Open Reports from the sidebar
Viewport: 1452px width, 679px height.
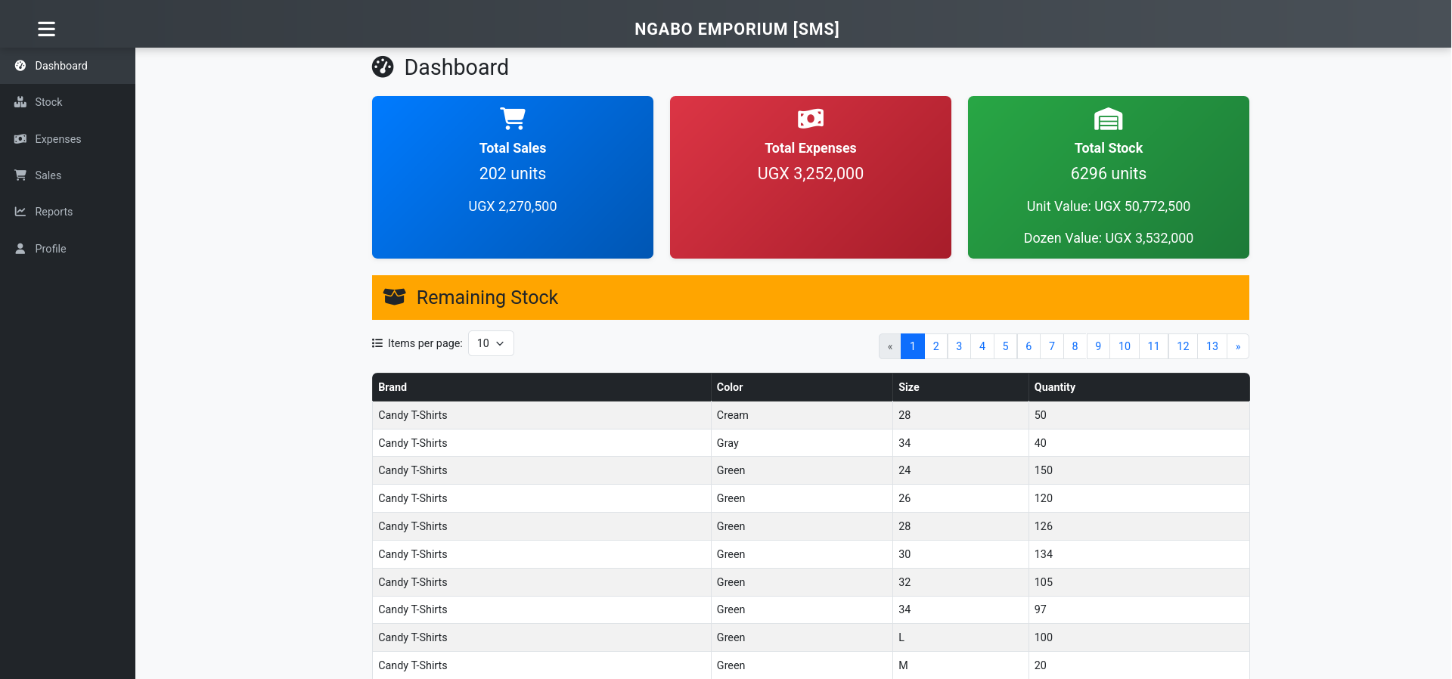click(67, 212)
